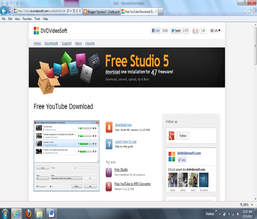Refresh the page with the reload icon
This screenshot has width=257, height=219.
[77, 11]
